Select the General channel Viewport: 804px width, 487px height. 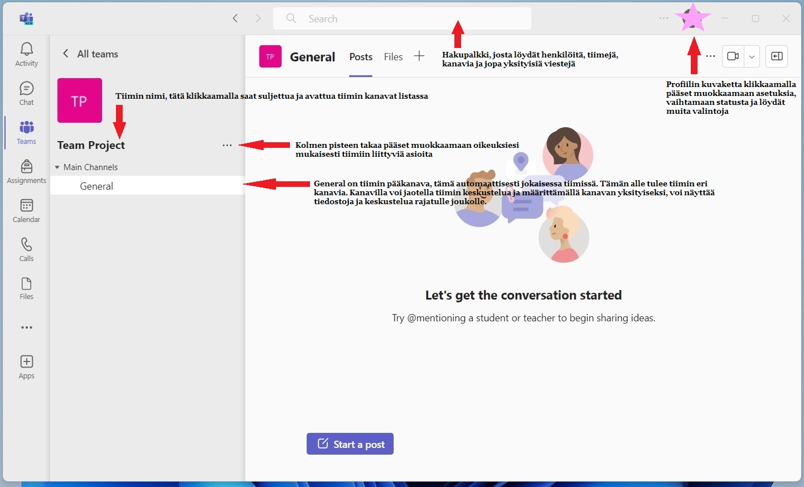96,186
